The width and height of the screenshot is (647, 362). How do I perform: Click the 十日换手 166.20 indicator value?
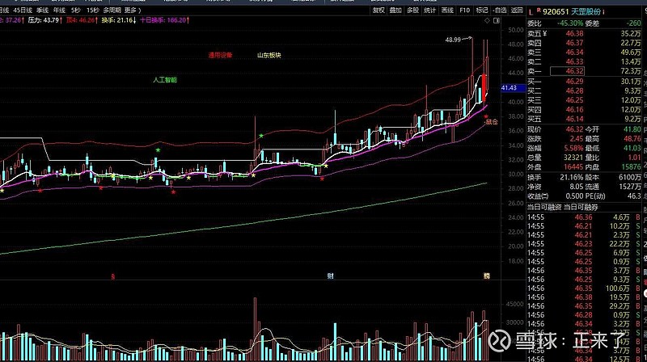[165, 19]
